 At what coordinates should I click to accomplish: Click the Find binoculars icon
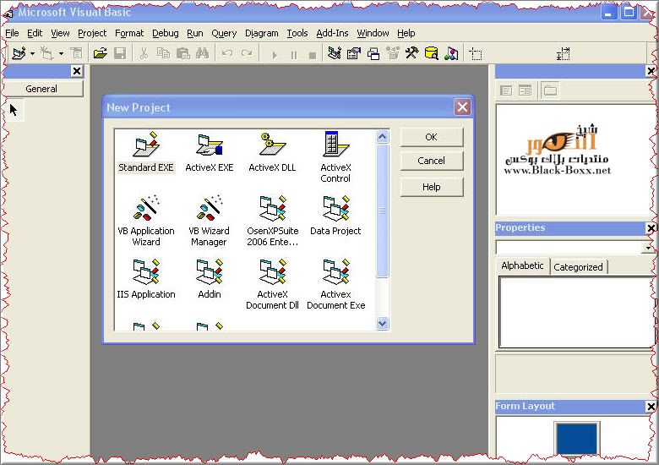tap(202, 53)
